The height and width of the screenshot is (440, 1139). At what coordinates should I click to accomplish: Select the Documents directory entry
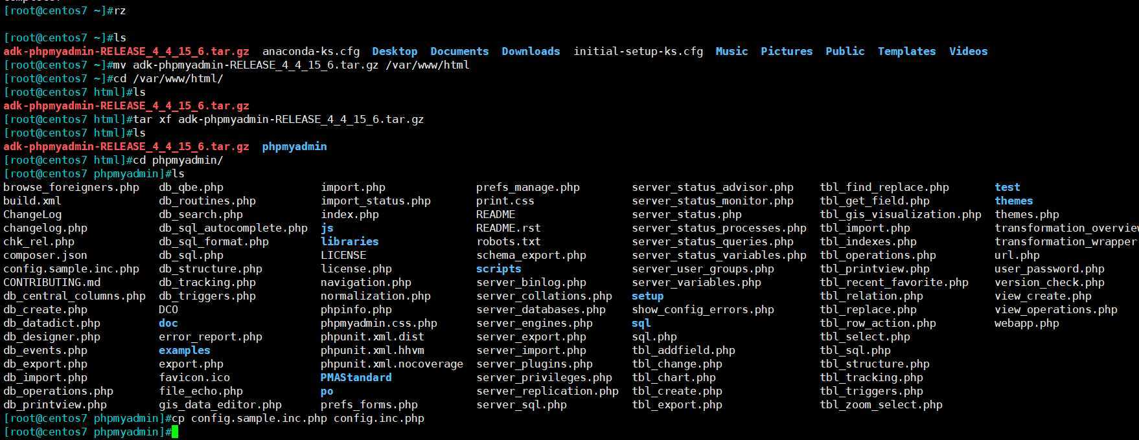(459, 51)
